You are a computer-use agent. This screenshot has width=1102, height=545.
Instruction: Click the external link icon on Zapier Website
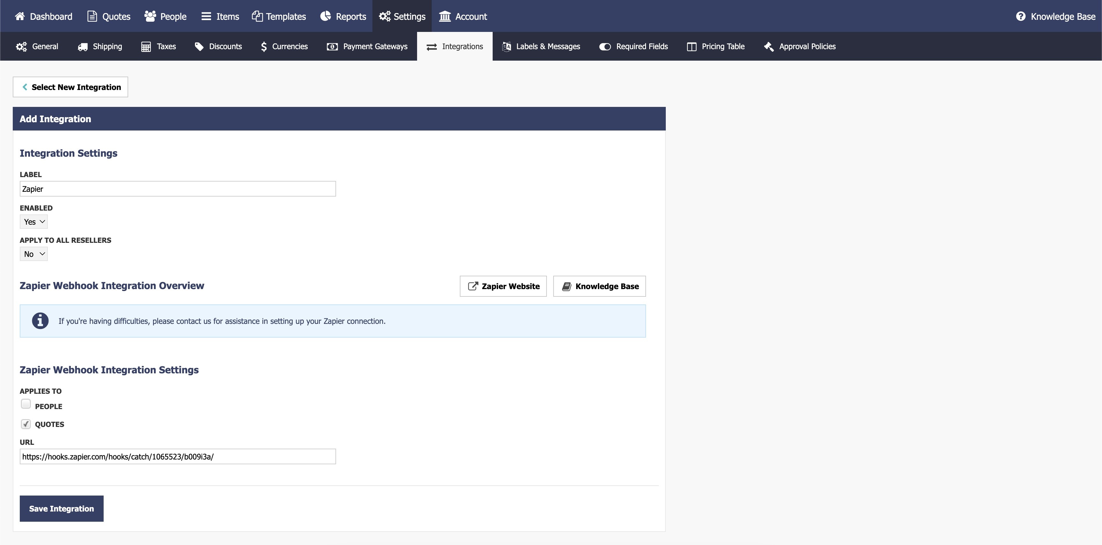[x=473, y=286]
